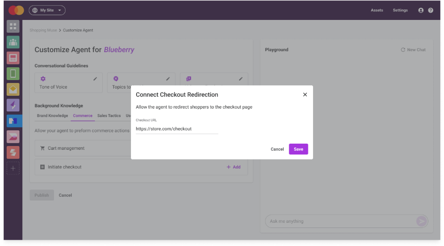Click the third guideline card icon
Image resolution: width=444 pixels, height=246 pixels.
[189, 79]
